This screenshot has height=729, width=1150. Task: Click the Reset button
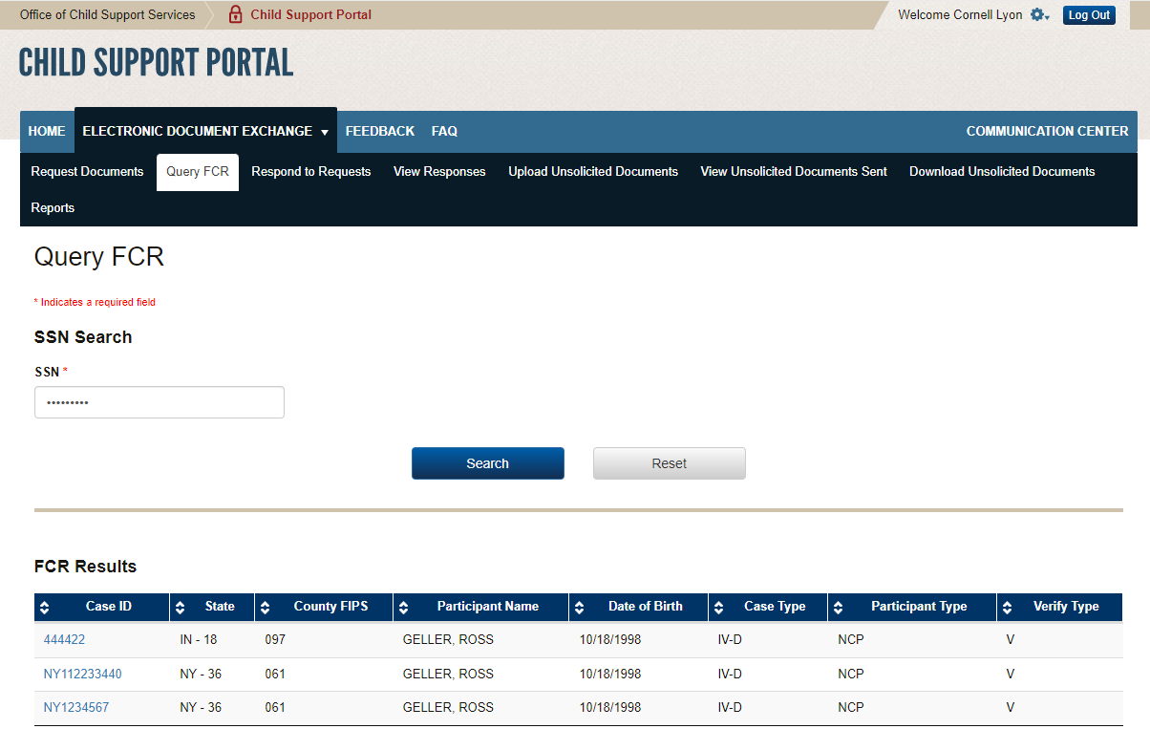pos(669,463)
